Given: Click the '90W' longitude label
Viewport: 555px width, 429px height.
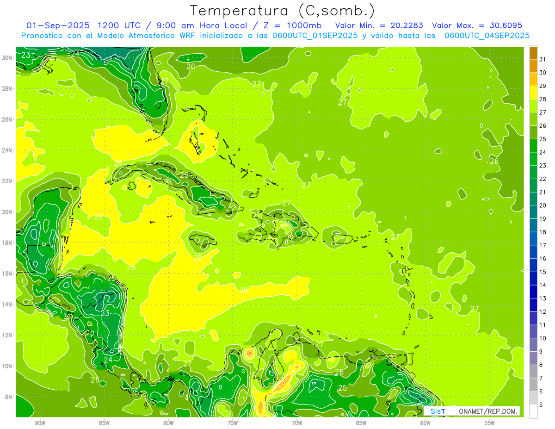Looking at the screenshot, I should click(x=40, y=423).
